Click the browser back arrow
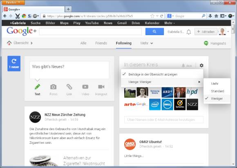Image resolution: width=237 pixels, height=168 pixels. pos(4,16)
